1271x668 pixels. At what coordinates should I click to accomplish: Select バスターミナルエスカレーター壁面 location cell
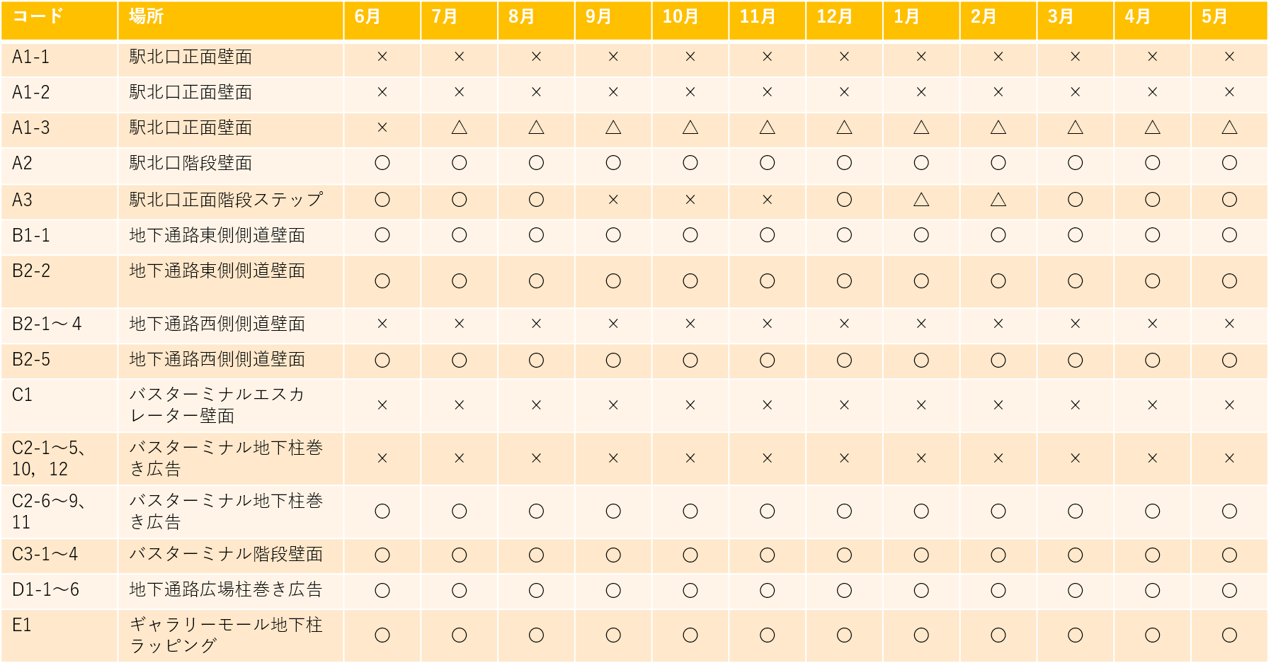(x=231, y=405)
